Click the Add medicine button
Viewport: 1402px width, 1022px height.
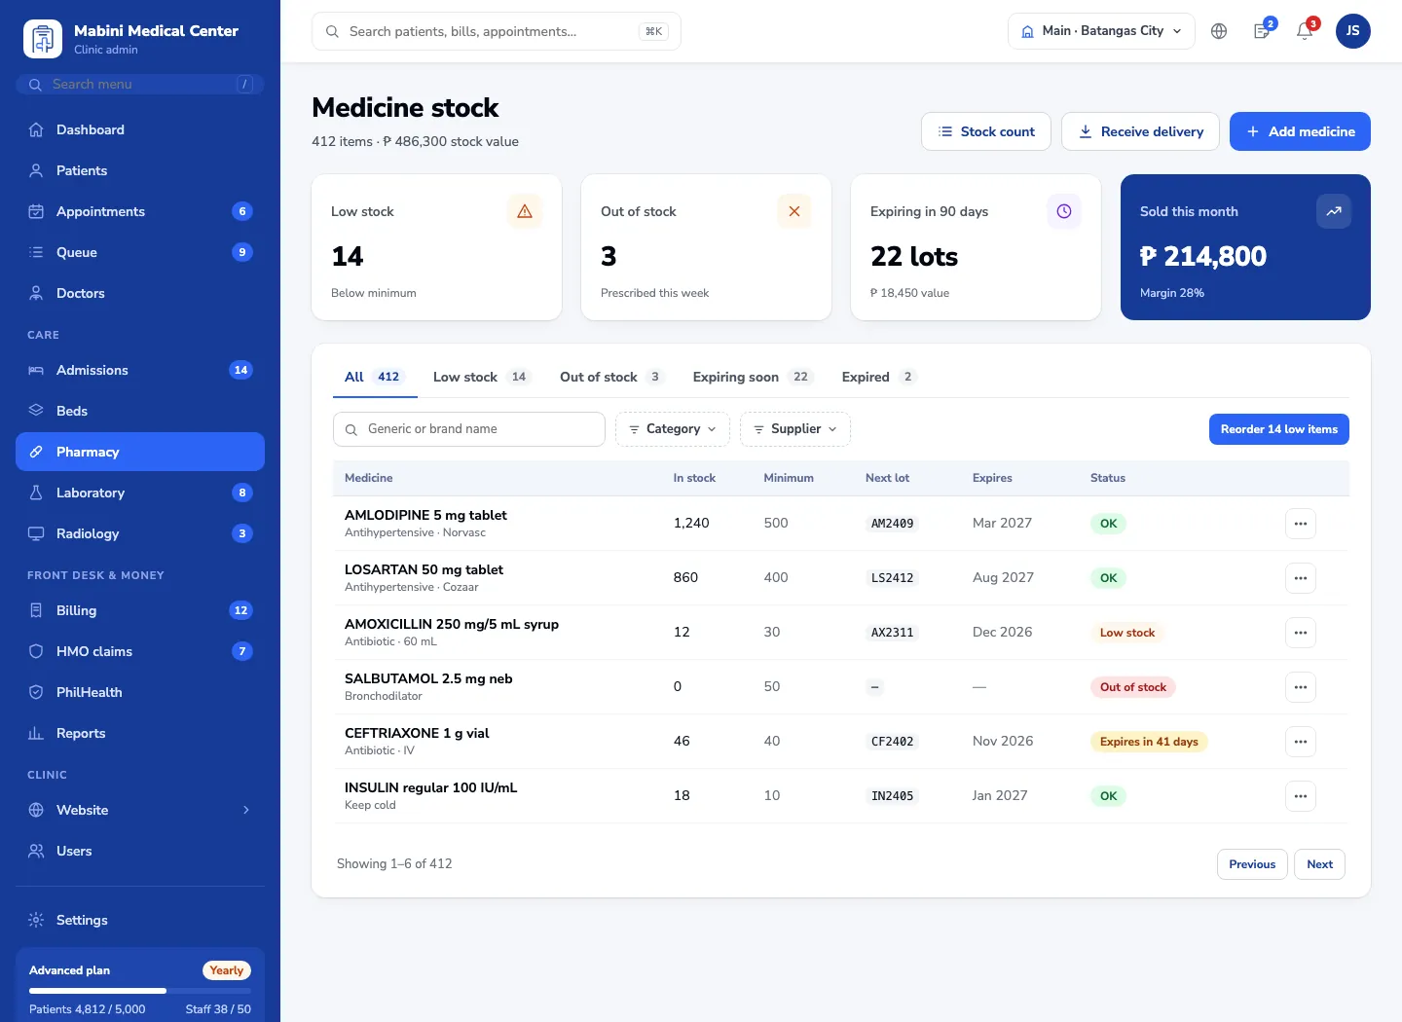(x=1300, y=131)
